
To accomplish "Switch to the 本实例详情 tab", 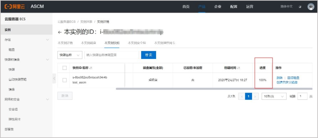I will coord(65,43).
